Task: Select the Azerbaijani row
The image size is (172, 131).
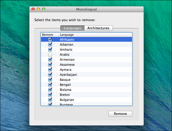Action: click(x=87, y=75)
